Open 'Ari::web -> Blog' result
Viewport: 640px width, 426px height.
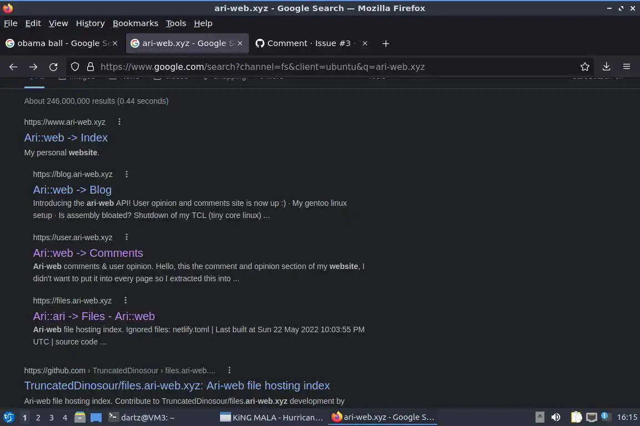[72, 190]
